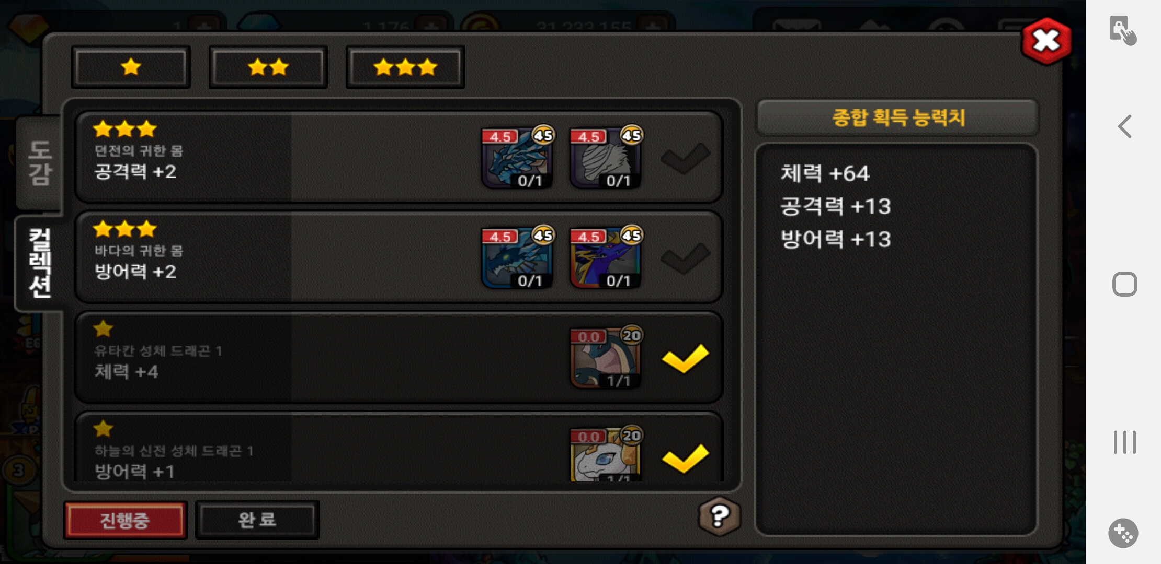
Task: Open the question mark help icon
Action: pos(720,516)
